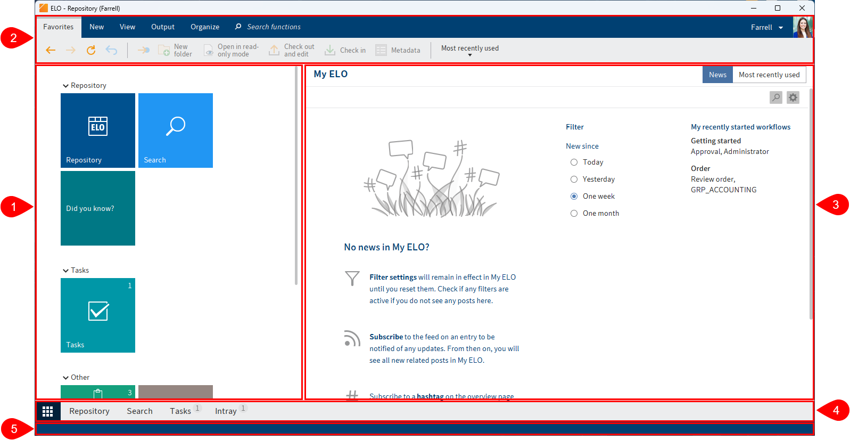This screenshot has height=440, width=850.
Task: Open the Favorites ribbon tab
Action: [x=59, y=27]
